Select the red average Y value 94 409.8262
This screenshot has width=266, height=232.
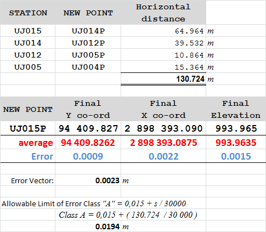click(88, 143)
